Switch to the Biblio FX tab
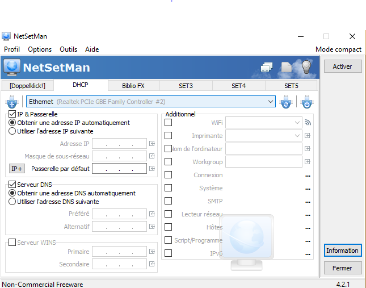 click(x=133, y=86)
